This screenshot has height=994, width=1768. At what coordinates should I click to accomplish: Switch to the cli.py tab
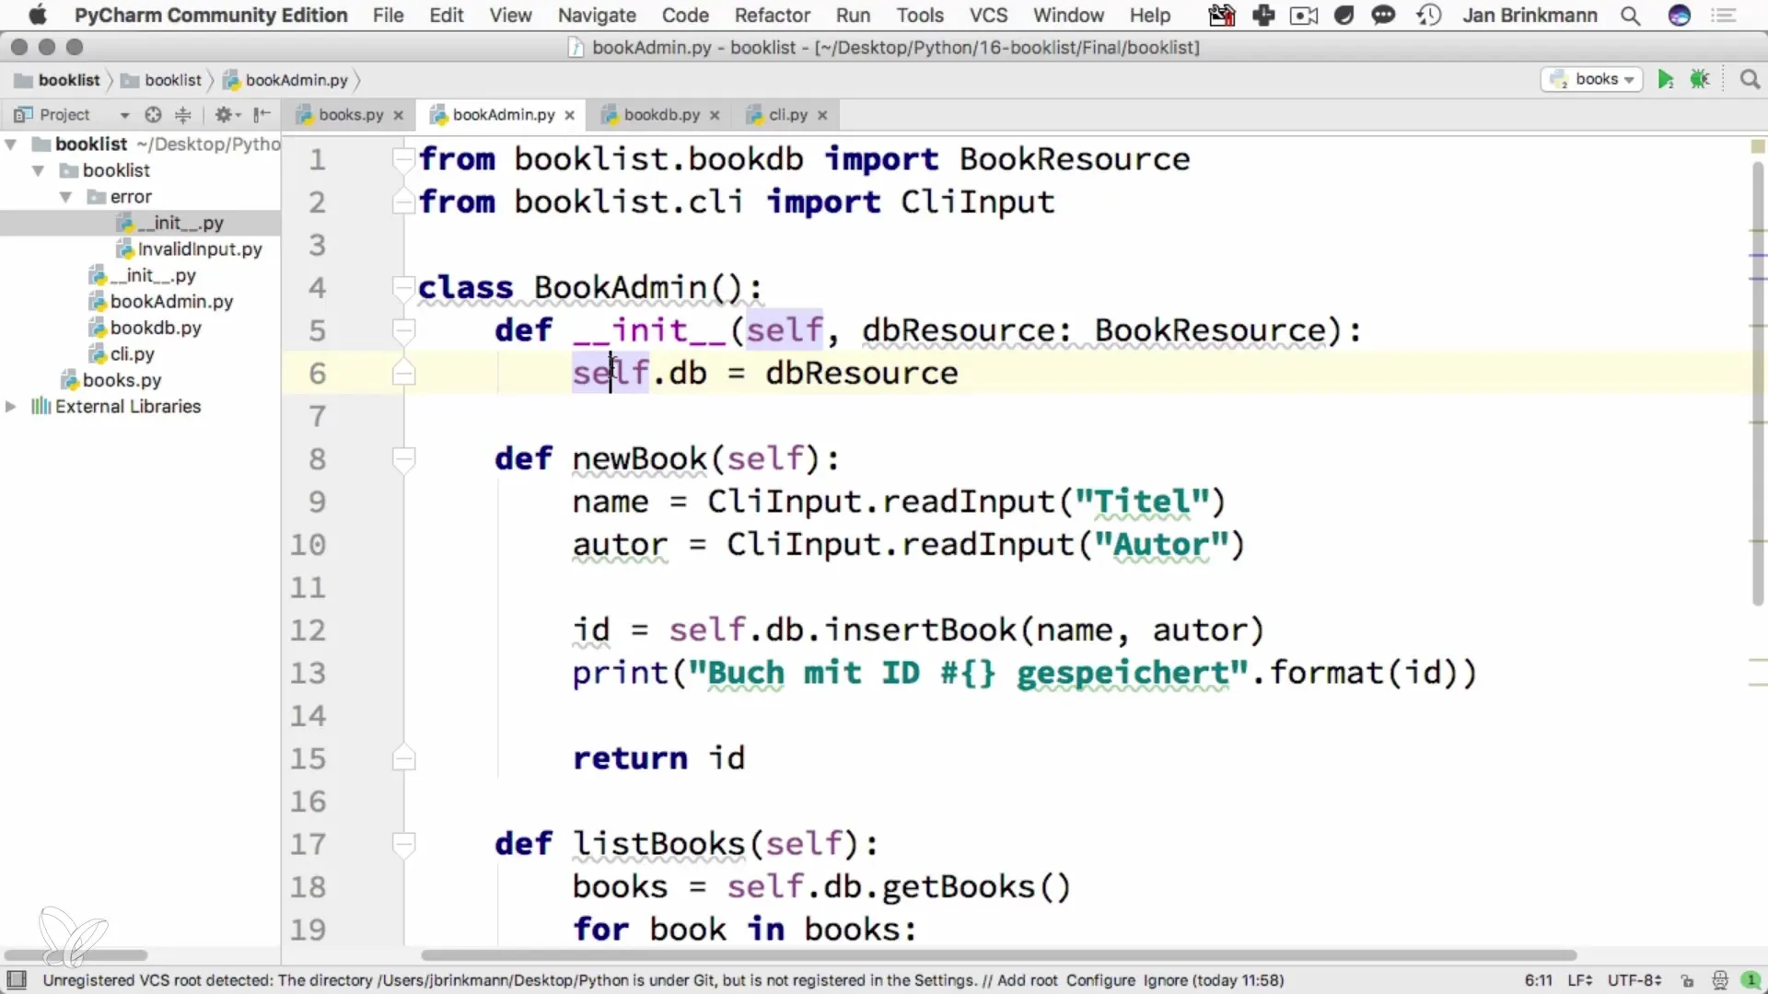(x=787, y=115)
